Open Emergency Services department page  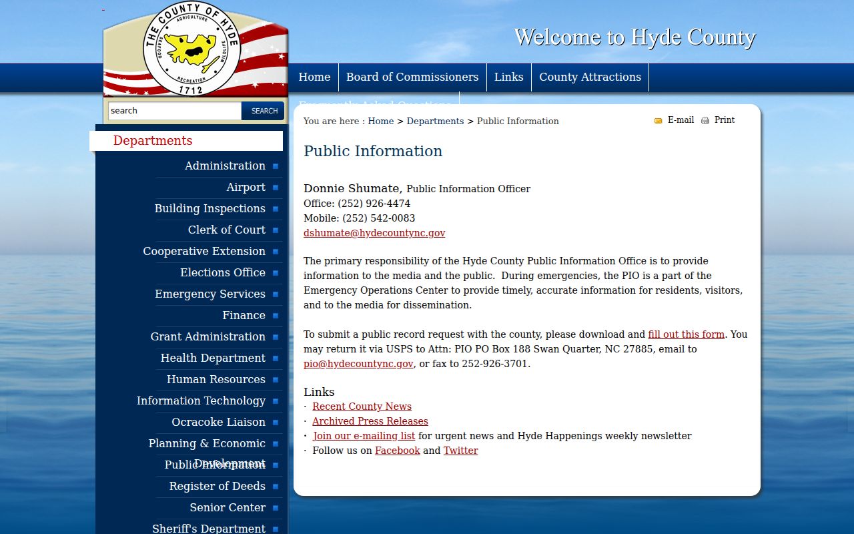click(x=210, y=294)
